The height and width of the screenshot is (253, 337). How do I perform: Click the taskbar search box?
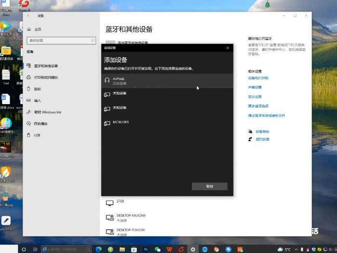[66, 249]
